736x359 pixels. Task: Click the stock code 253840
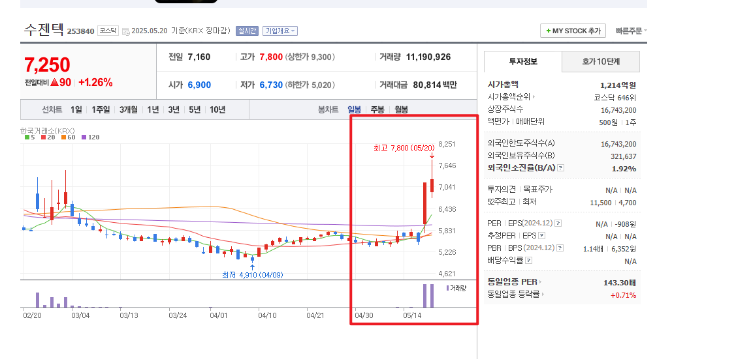click(x=81, y=31)
